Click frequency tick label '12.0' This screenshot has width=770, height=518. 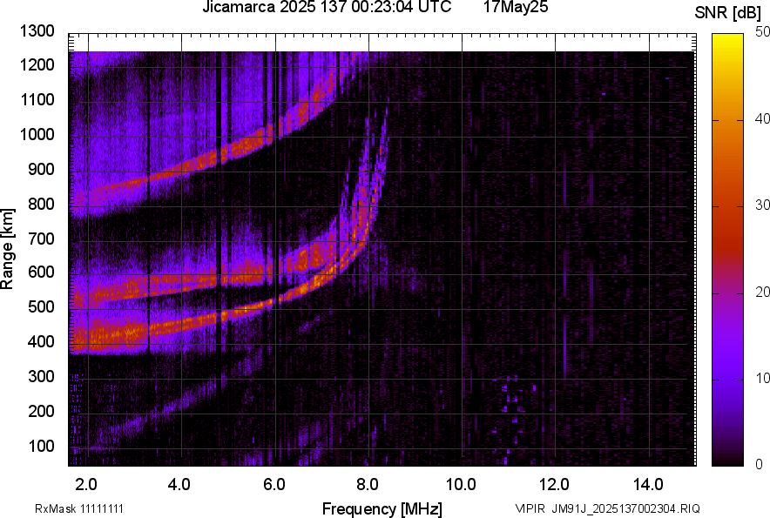point(555,485)
